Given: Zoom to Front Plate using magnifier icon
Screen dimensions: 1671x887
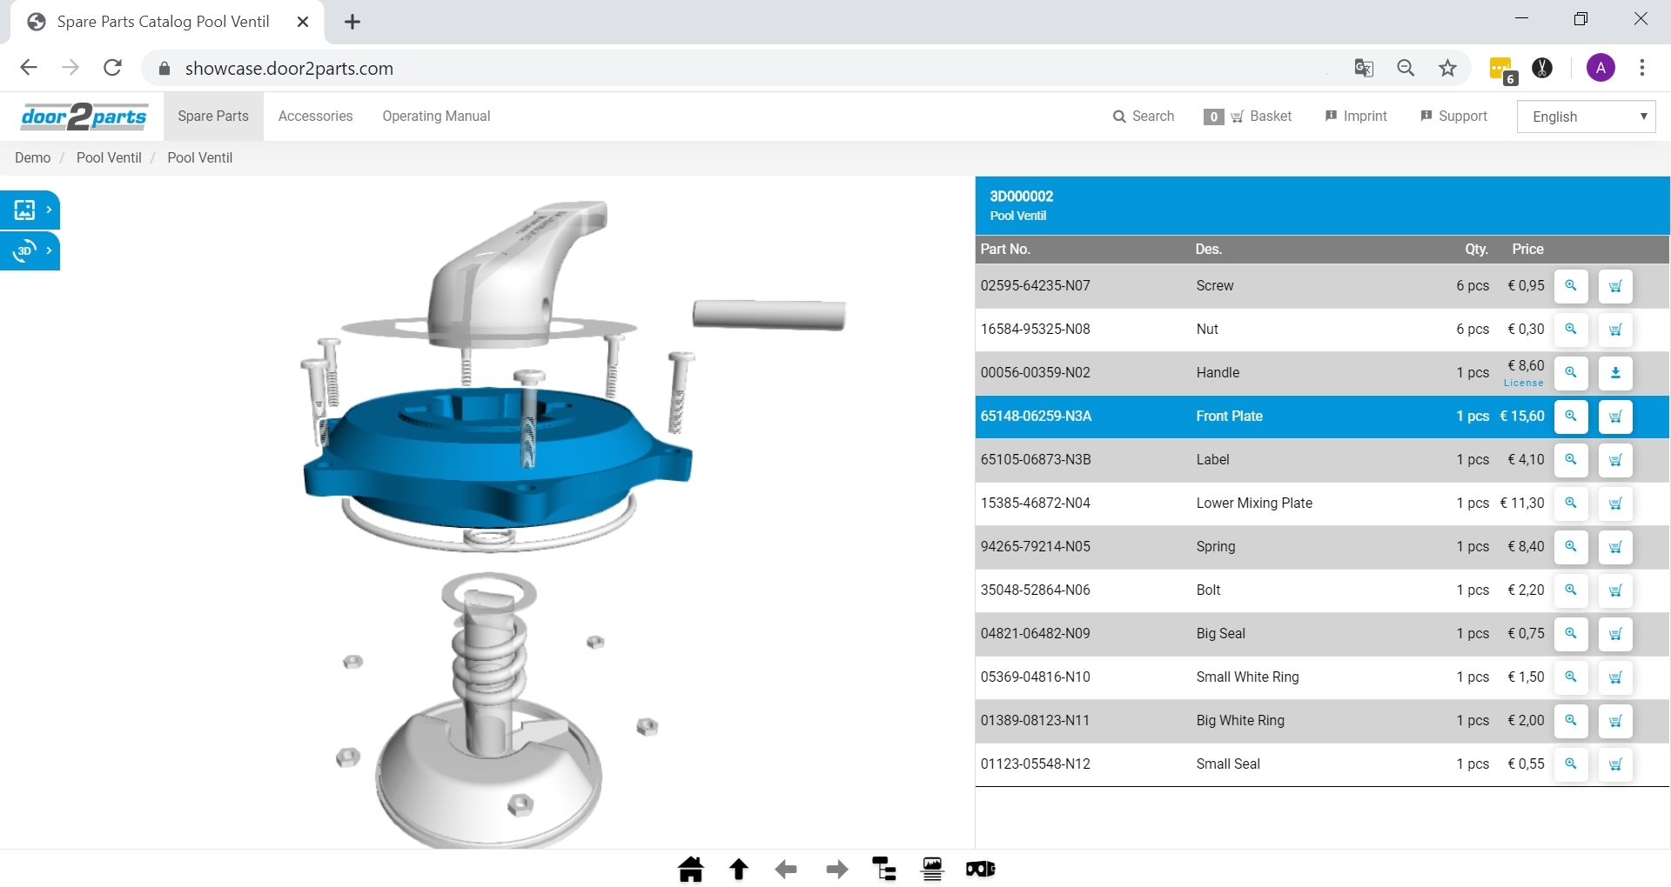Looking at the screenshot, I should coord(1571,417).
